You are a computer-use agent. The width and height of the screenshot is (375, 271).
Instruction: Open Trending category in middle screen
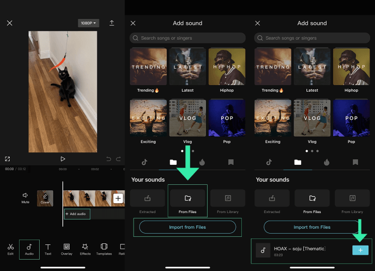pyautogui.click(x=148, y=70)
